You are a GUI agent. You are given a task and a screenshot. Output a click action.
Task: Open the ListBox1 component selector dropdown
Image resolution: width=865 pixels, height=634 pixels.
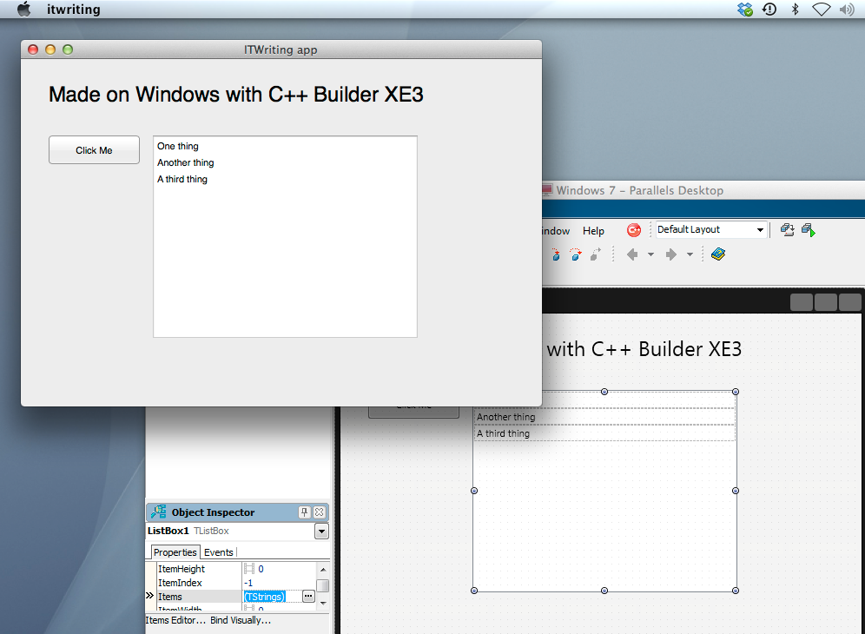click(321, 532)
